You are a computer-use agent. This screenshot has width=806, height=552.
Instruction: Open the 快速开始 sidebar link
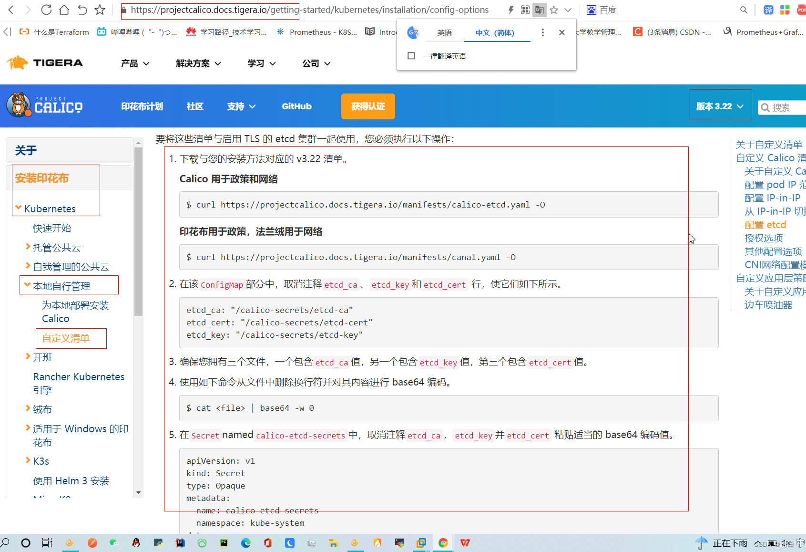52,228
